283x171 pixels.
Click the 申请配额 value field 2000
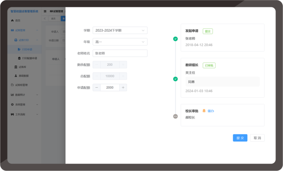tap(110, 88)
